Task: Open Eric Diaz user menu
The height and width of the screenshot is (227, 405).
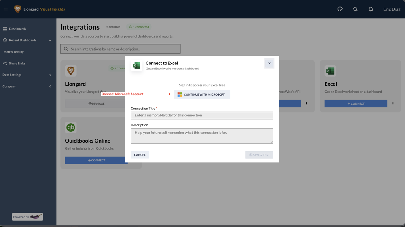Action: tap(392, 9)
